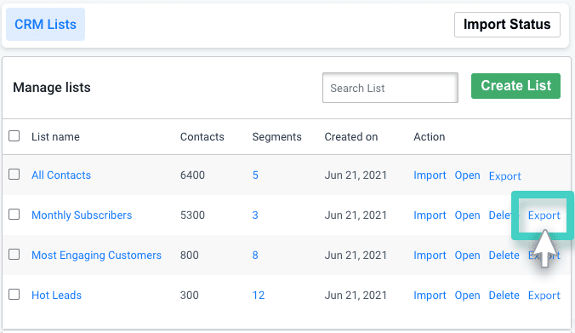The width and height of the screenshot is (575, 333).
Task: Open the Most Engaging Customers link
Action: coord(96,255)
